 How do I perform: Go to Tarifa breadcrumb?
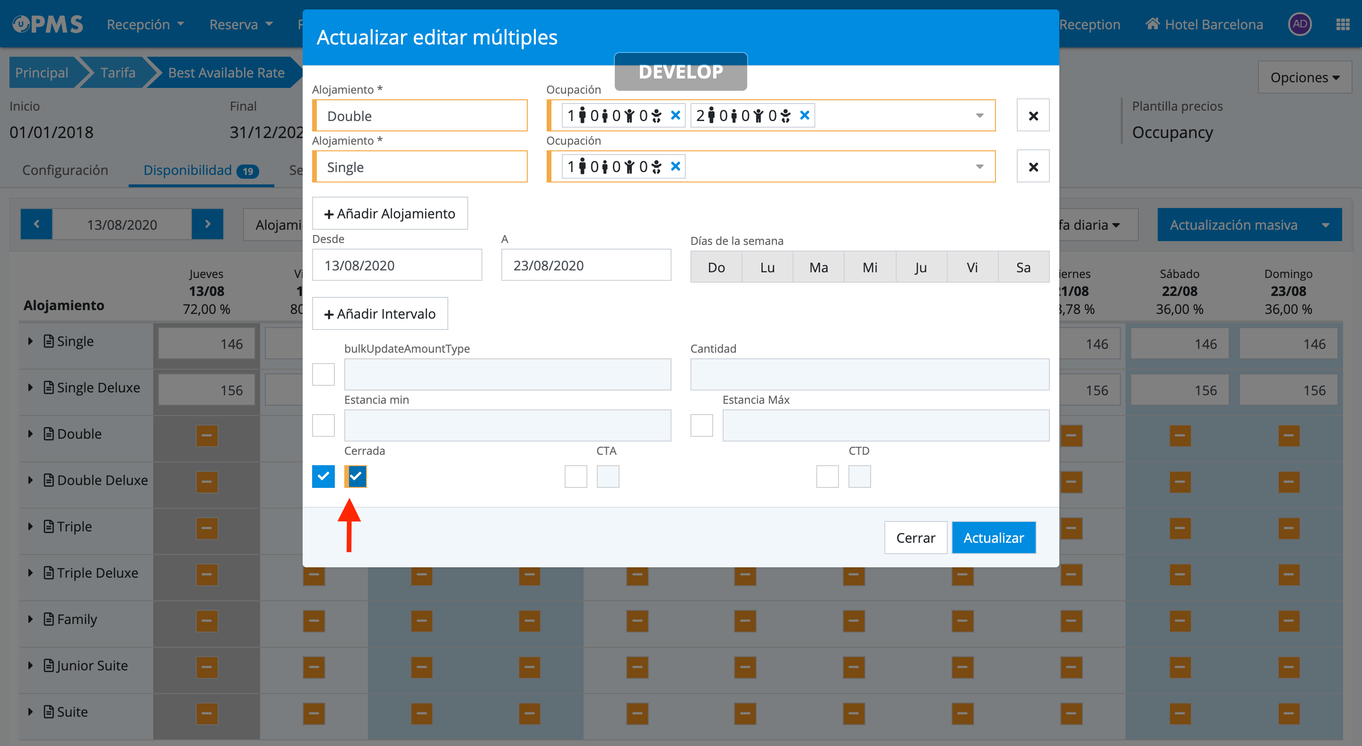(117, 72)
